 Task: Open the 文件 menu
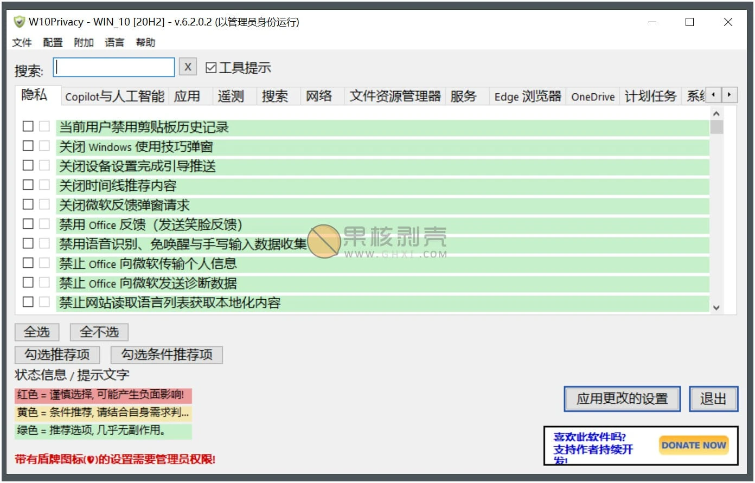(22, 42)
